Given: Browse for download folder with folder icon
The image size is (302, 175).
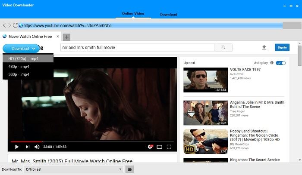Looking at the screenshot, I should pos(129,169).
